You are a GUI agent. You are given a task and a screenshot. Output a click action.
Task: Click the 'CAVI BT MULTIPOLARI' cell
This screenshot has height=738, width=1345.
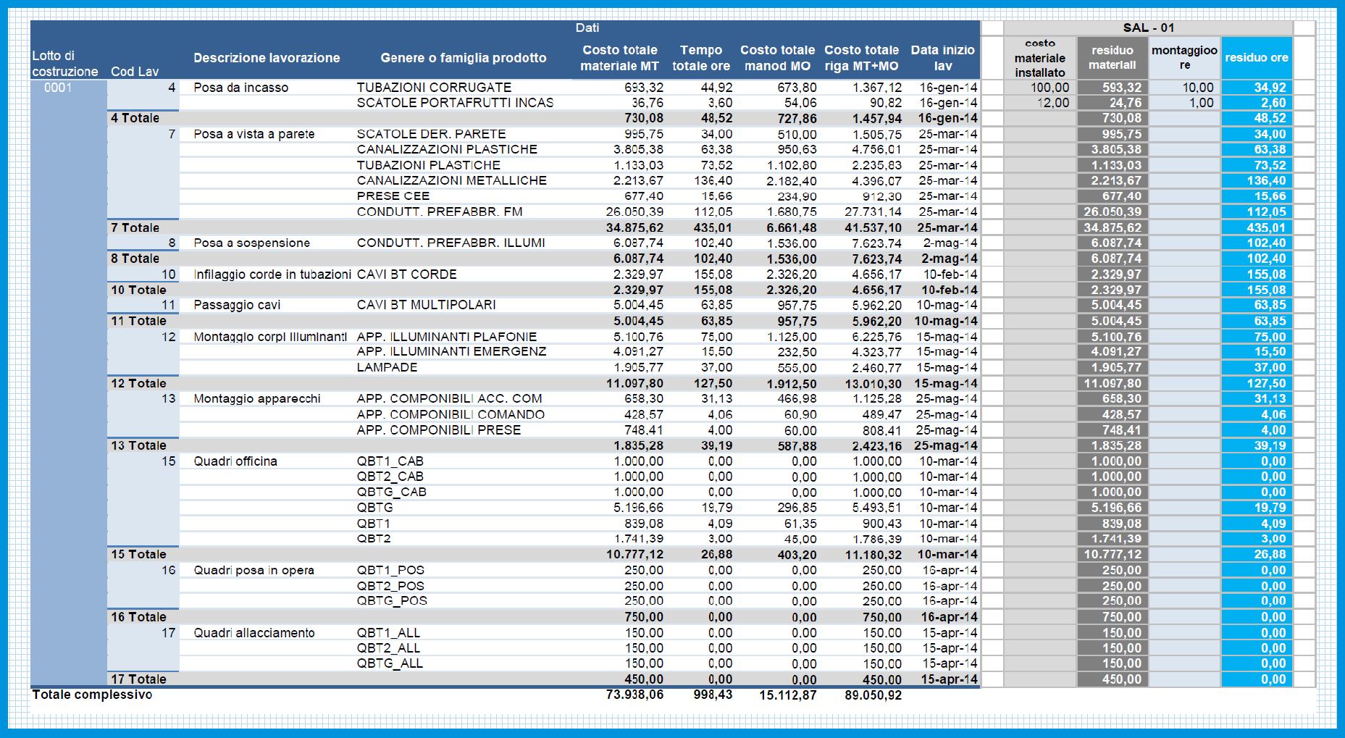point(426,305)
